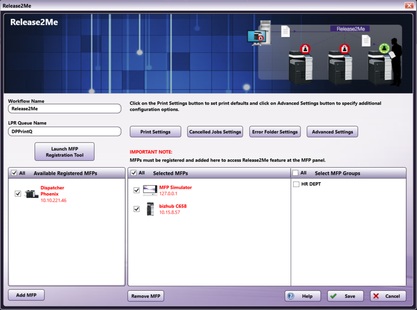Toggle All checkbox in Selected MFPs header
This screenshot has width=417, height=310.
[134, 173]
